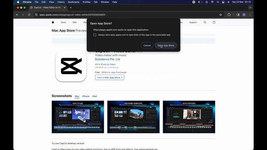Open Control Center icon
The width and height of the screenshot is (267, 150).
coord(223,2)
